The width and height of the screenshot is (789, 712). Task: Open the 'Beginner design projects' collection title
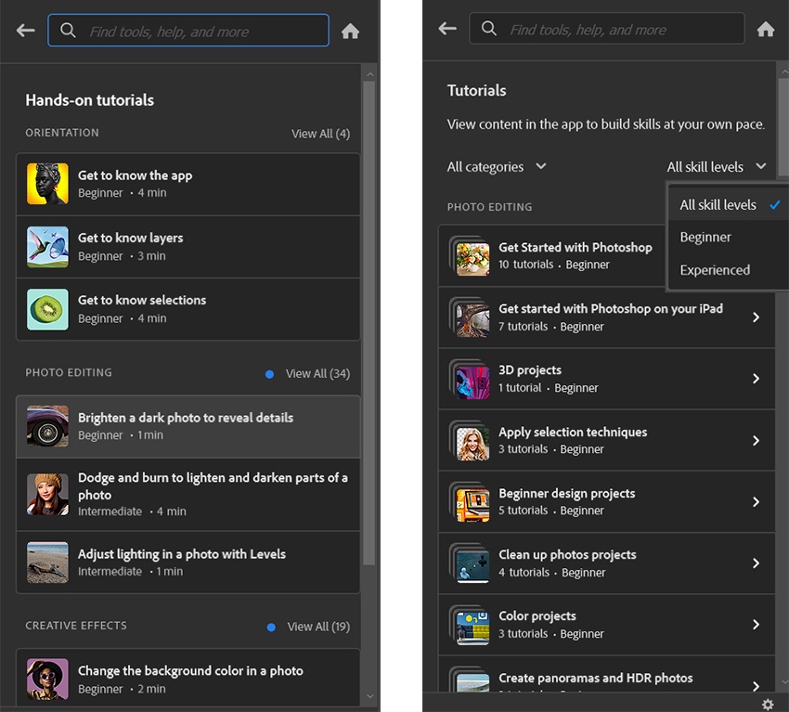pyautogui.click(x=566, y=493)
